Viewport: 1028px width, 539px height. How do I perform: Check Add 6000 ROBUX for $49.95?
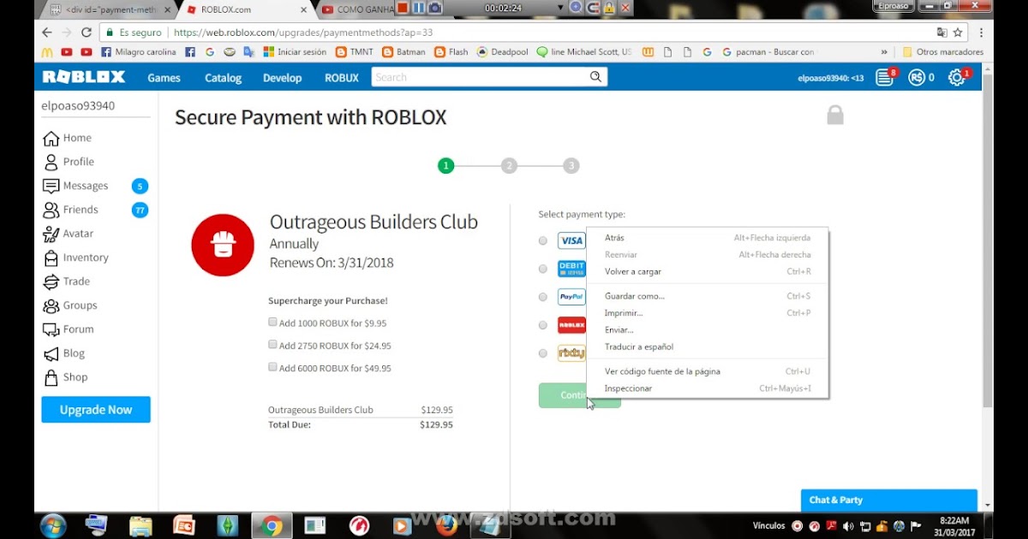tap(272, 367)
